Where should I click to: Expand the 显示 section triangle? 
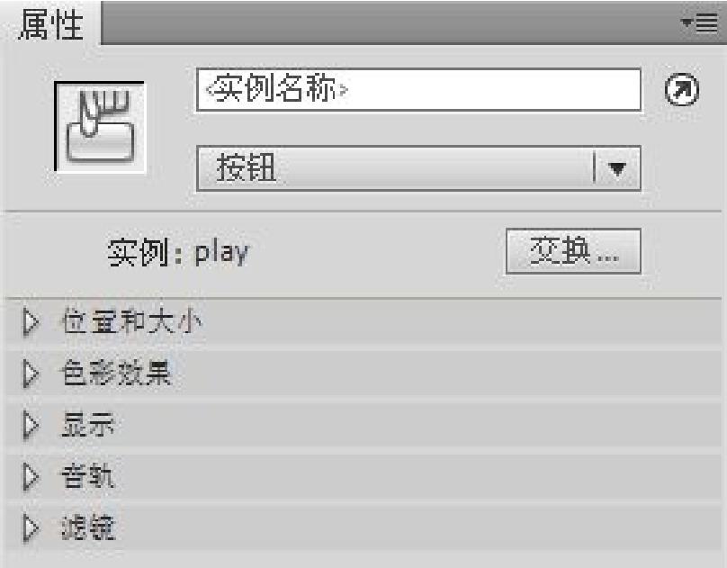(x=31, y=425)
